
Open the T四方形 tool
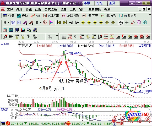point(108,16)
